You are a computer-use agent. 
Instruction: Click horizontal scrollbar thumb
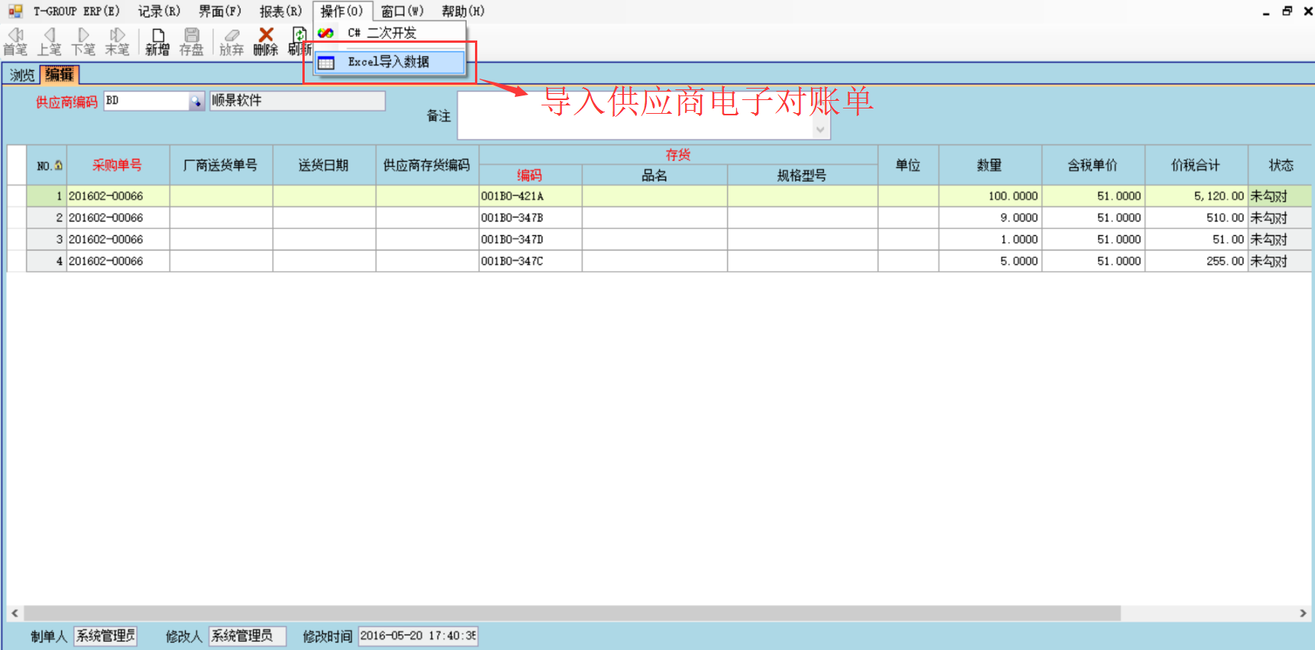572,613
